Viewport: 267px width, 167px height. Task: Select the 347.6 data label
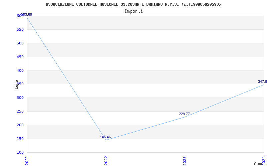262,81
